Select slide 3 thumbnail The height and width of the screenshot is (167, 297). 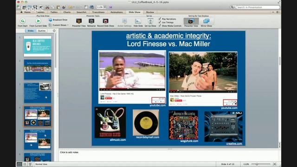(38, 93)
